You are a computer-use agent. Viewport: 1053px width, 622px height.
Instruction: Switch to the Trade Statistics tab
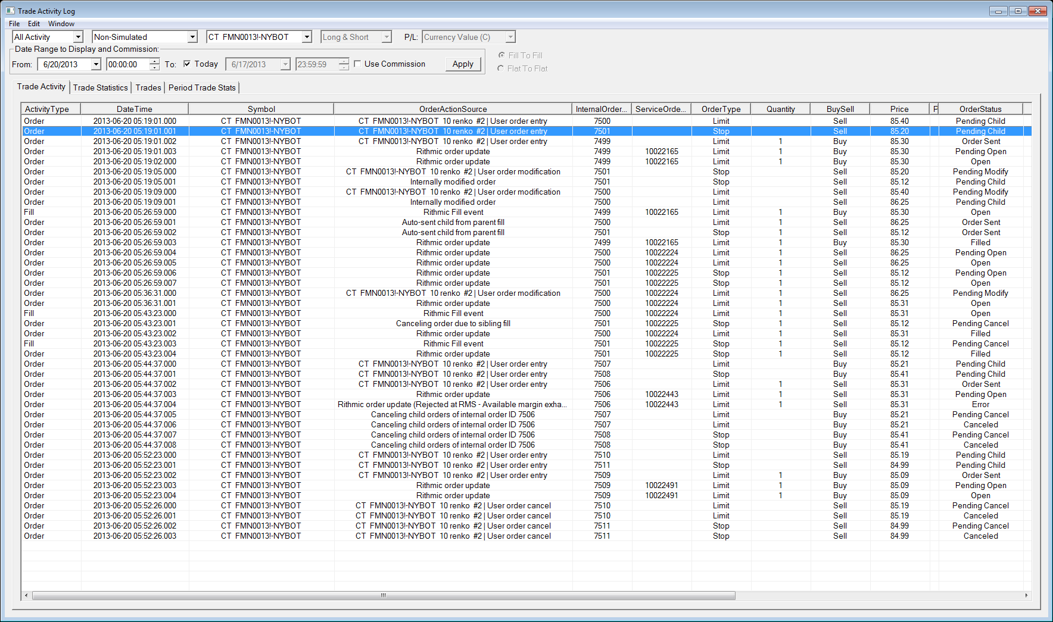pyautogui.click(x=100, y=87)
